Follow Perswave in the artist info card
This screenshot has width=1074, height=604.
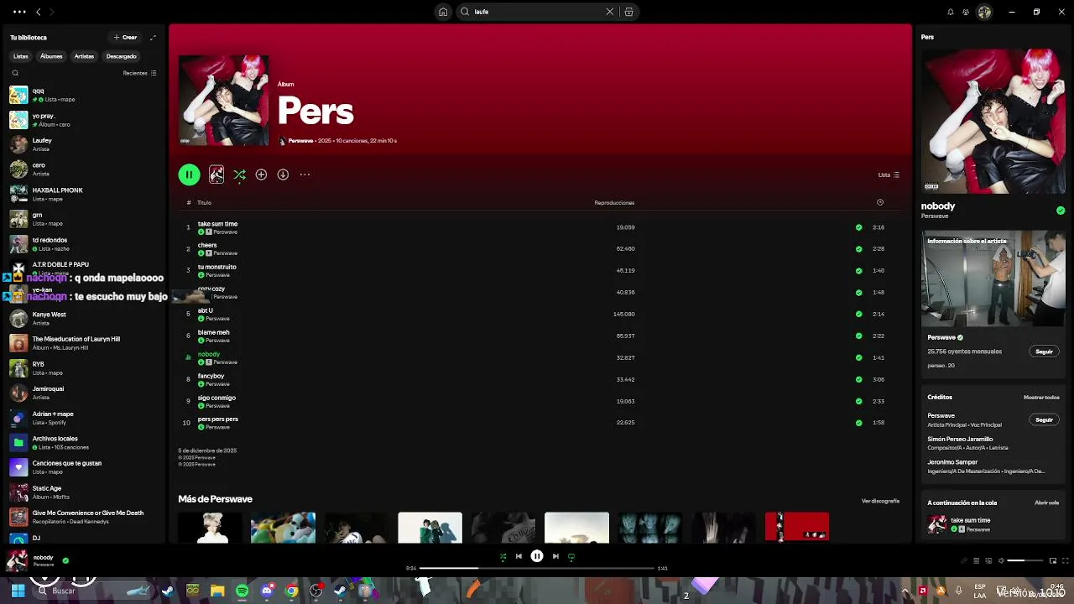point(1044,351)
